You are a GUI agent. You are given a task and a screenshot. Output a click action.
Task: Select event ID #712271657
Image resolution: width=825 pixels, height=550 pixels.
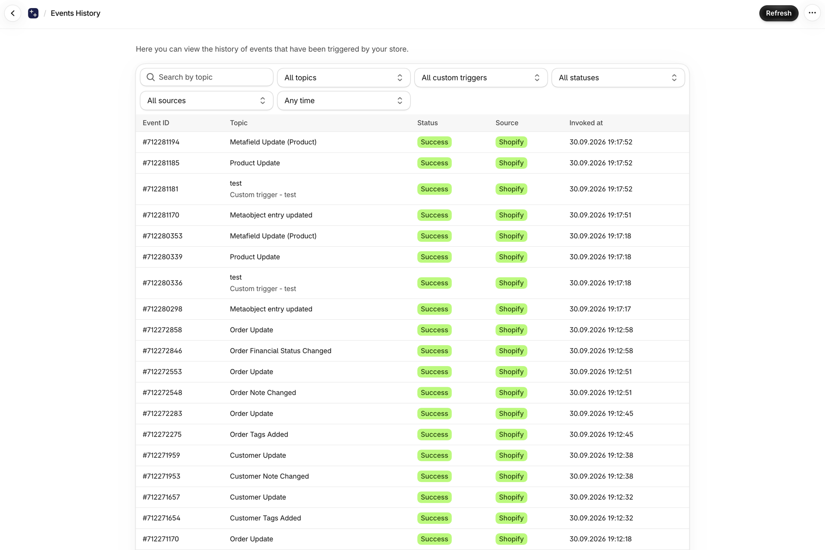point(162,497)
